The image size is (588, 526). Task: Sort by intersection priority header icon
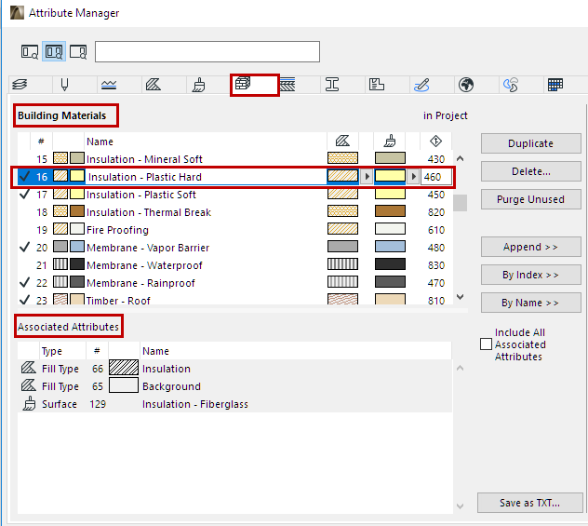435,142
